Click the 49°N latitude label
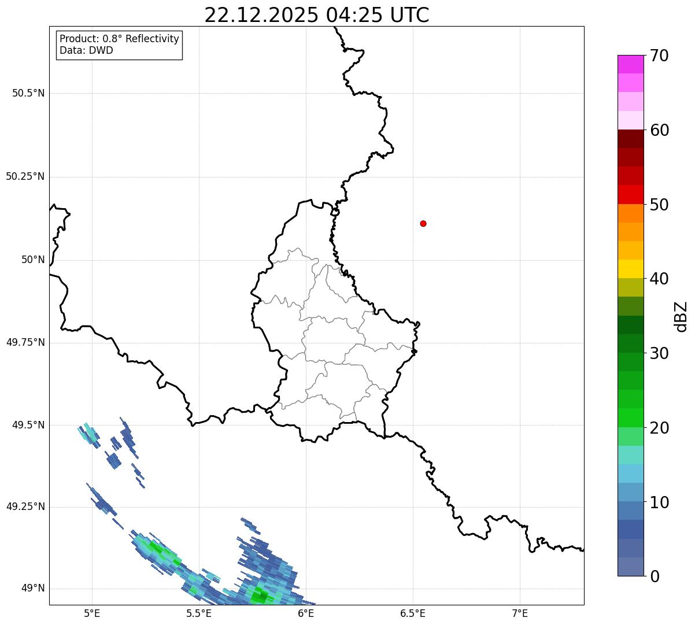This screenshot has height=625, width=695. click(33, 589)
